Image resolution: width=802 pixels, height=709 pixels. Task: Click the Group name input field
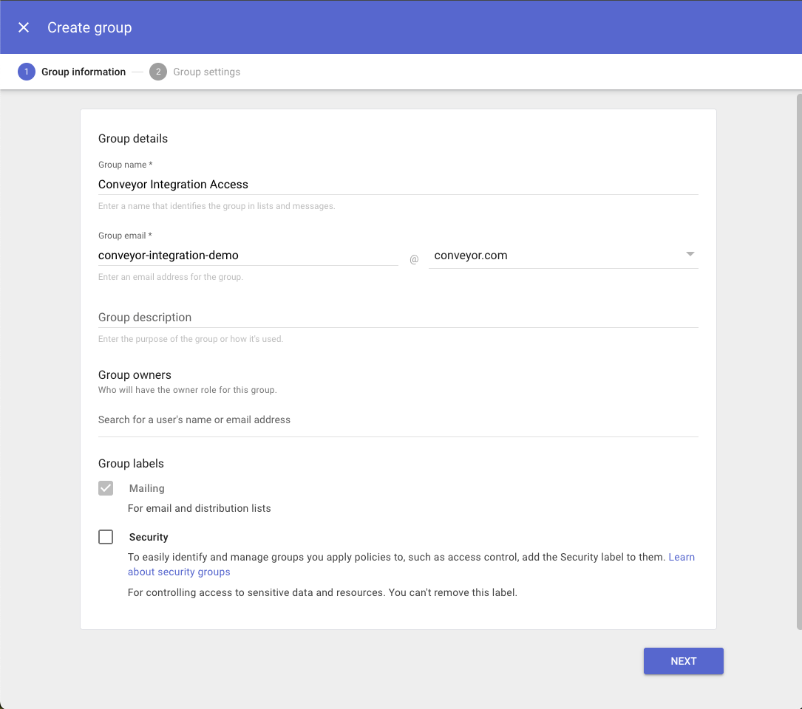[x=398, y=185]
